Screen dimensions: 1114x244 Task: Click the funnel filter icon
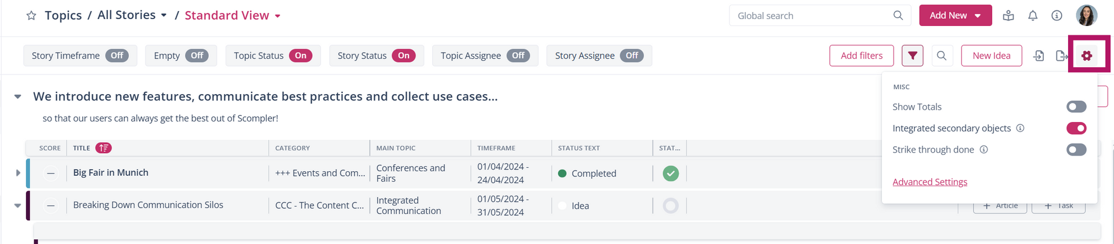[x=913, y=56]
